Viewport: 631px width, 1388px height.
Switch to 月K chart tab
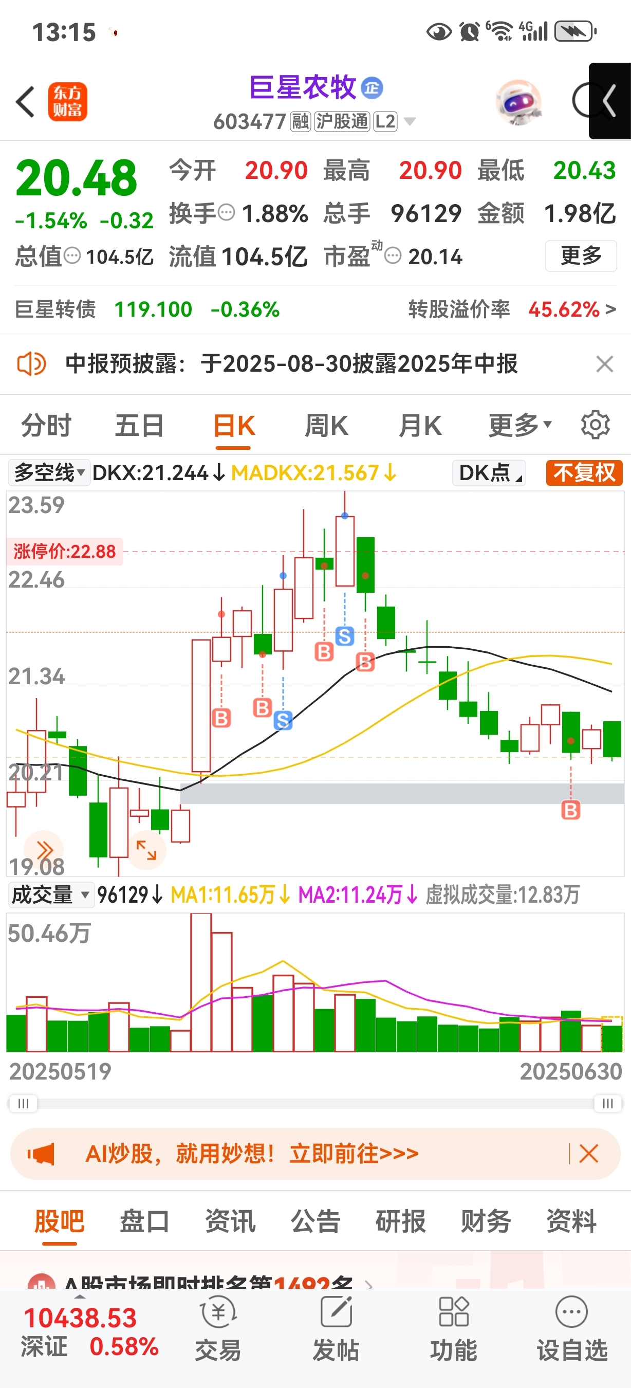pos(420,426)
